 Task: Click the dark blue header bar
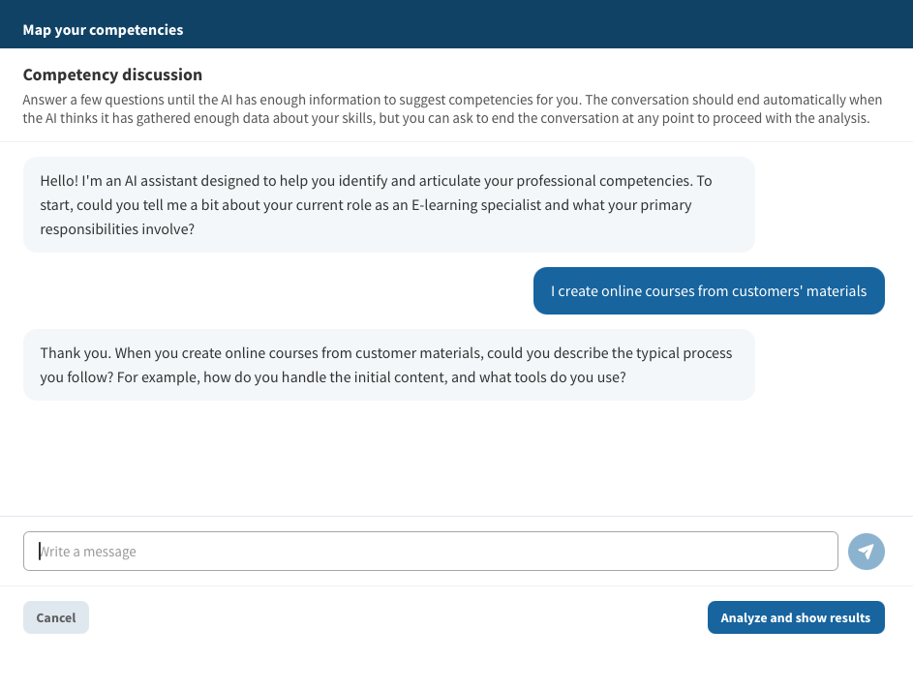(x=456, y=24)
